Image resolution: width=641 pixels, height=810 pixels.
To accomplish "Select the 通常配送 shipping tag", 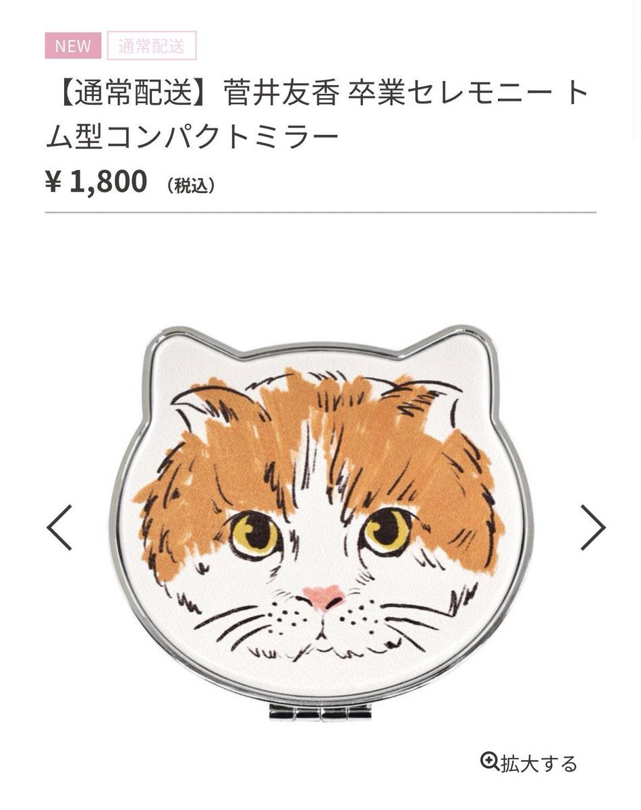I will 152,46.
